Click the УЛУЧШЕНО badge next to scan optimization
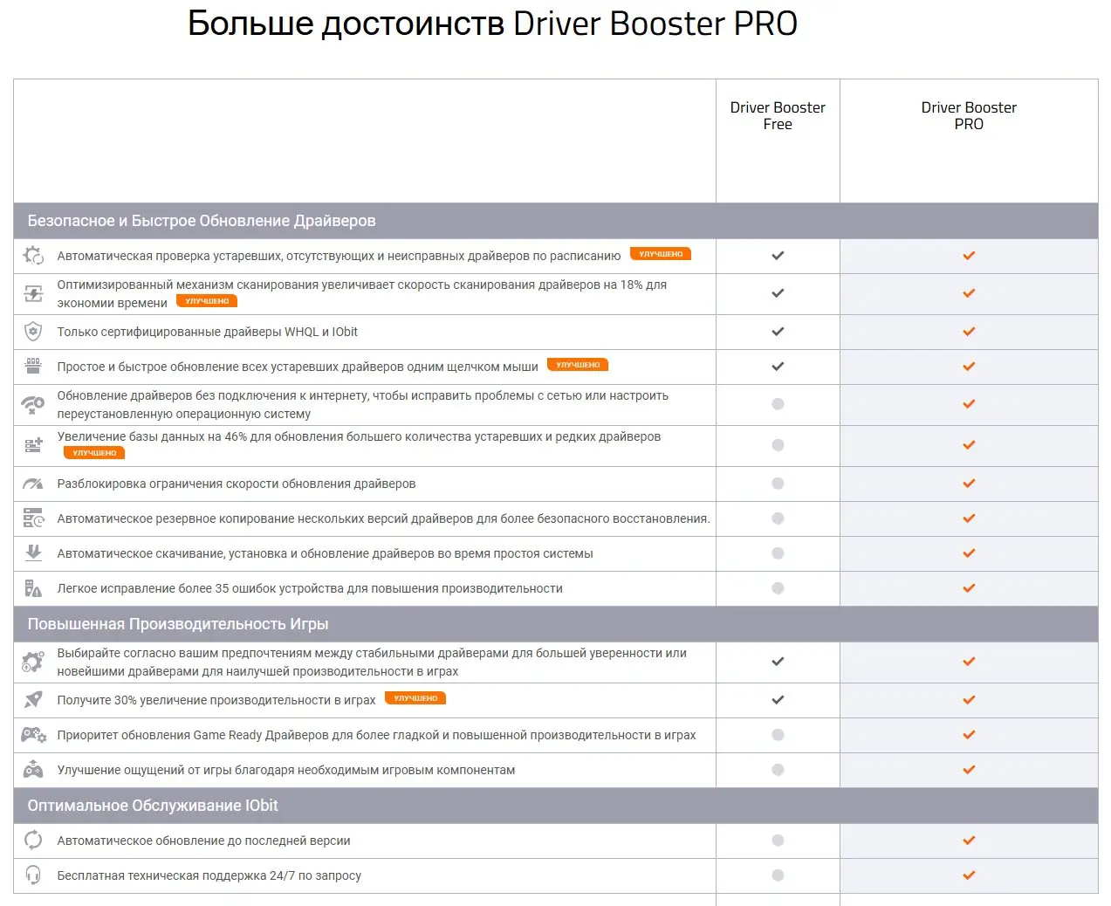Screen dimensions: 1111x906 (207, 300)
